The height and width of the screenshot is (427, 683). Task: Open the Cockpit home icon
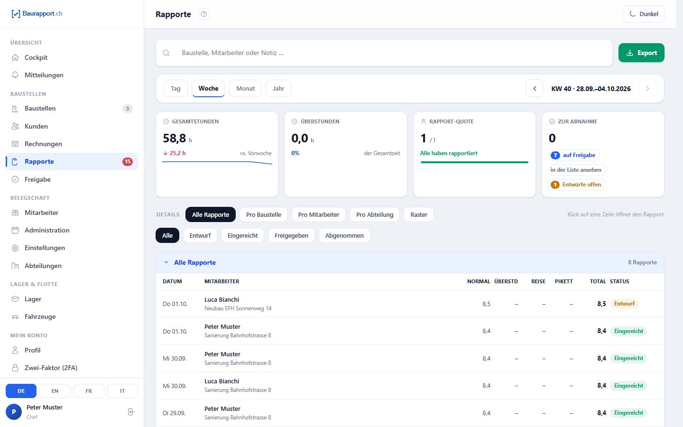click(15, 57)
